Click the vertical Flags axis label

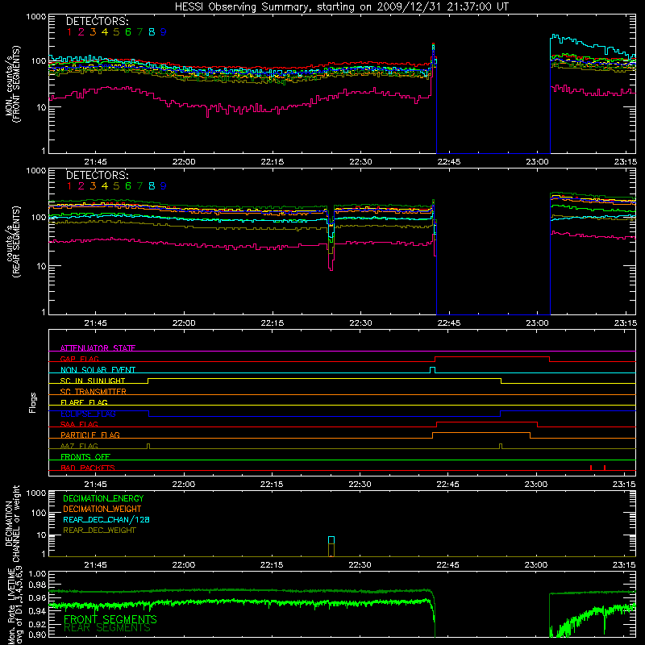[x=32, y=402]
